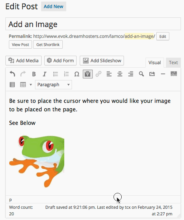Image resolution: width=184 pixels, height=220 pixels.
Task: Align text right
Action: [130, 74]
